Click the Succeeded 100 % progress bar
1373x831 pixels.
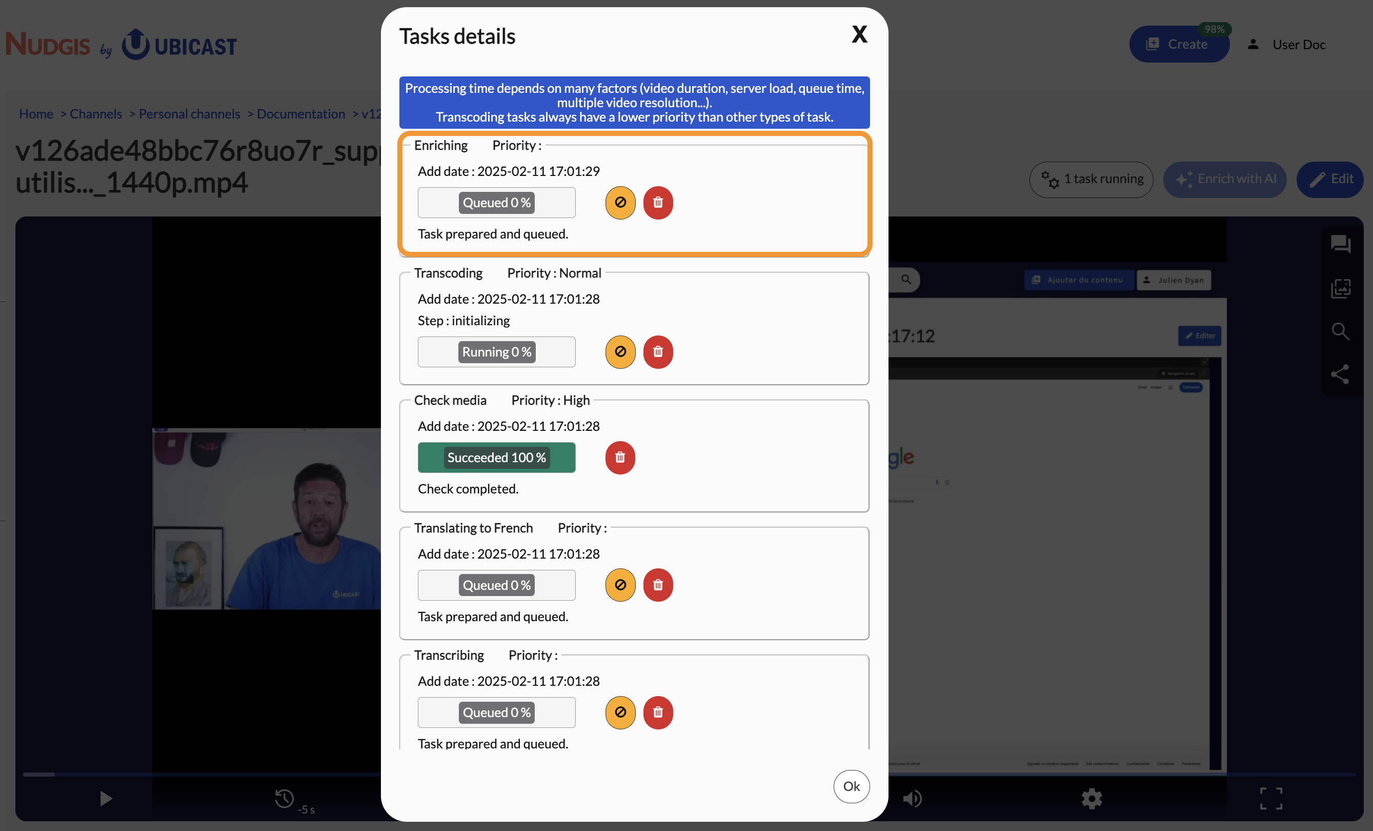(x=496, y=458)
